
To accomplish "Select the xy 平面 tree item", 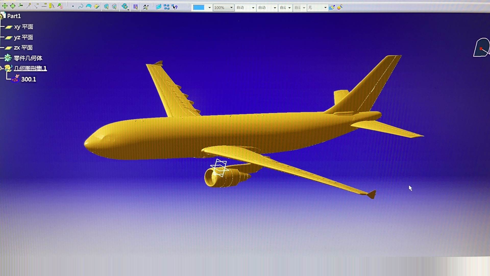I will tap(23, 27).
